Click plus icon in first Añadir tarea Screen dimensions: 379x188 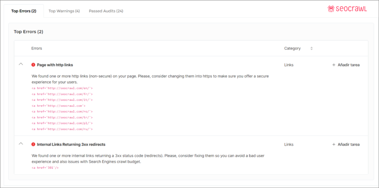point(334,65)
